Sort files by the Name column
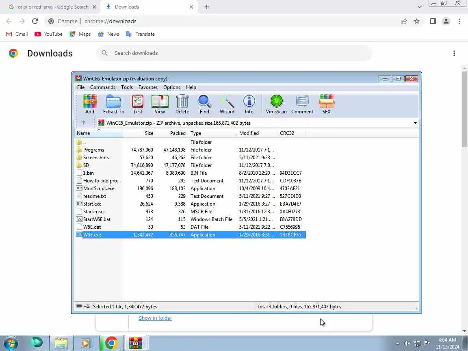The width and height of the screenshot is (468, 351). coord(98,133)
